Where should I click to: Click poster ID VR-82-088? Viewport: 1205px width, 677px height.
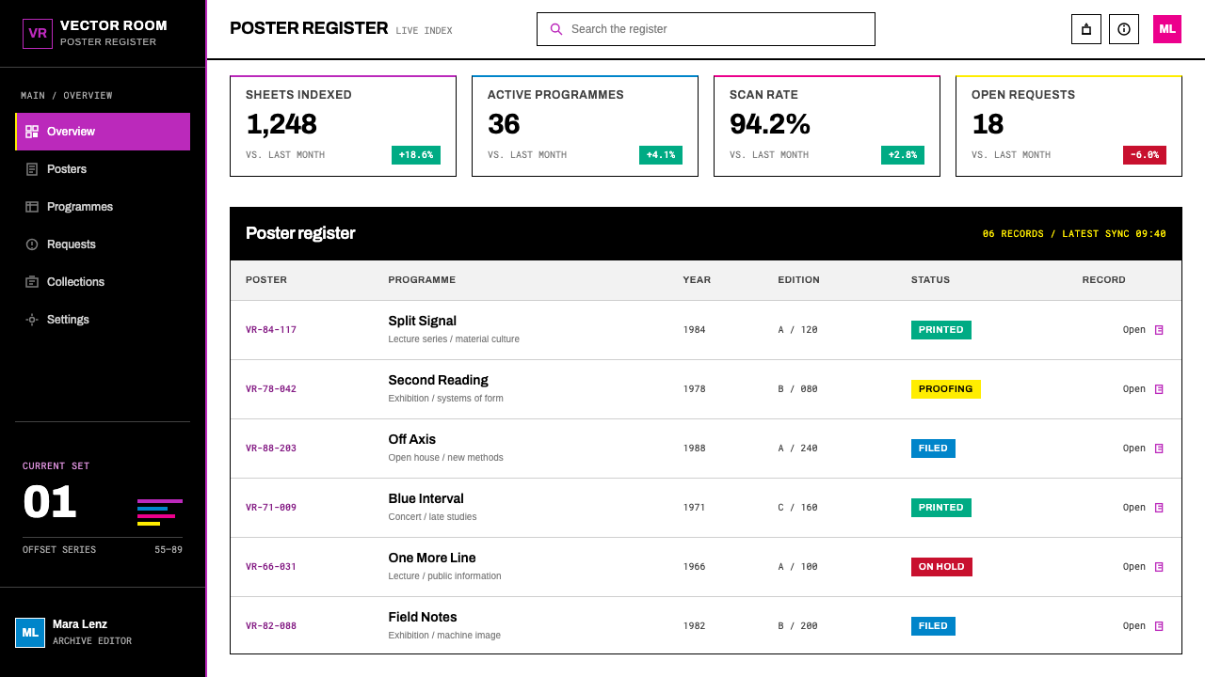(271, 626)
